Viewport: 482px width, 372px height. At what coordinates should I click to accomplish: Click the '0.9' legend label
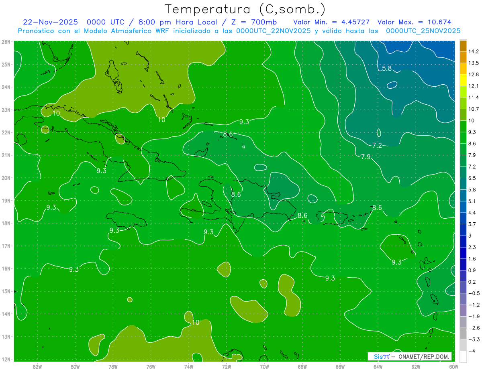point(472,270)
